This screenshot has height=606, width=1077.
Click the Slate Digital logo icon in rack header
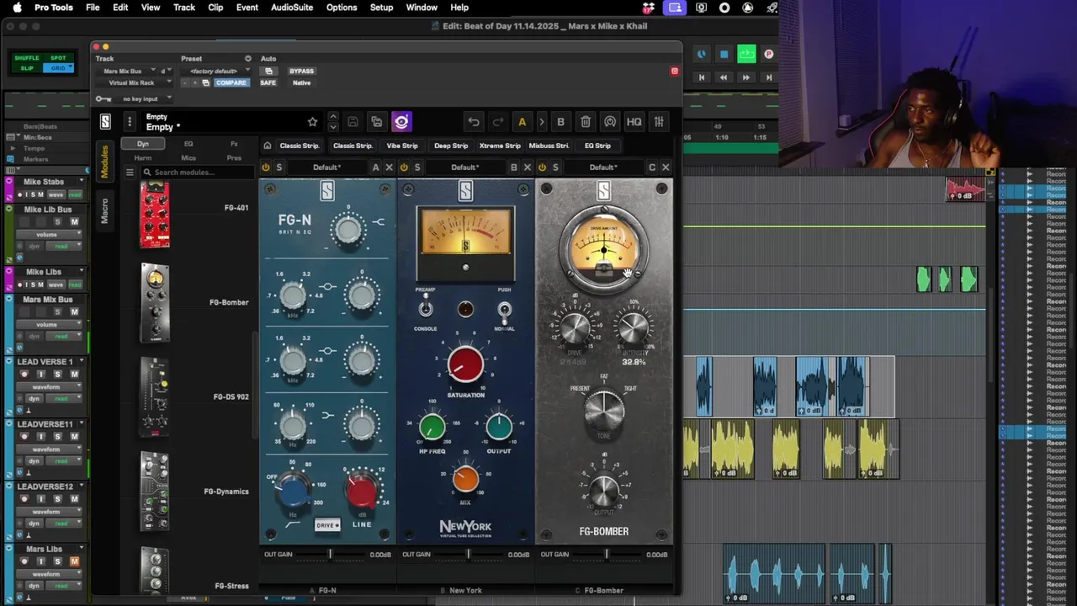tap(105, 122)
